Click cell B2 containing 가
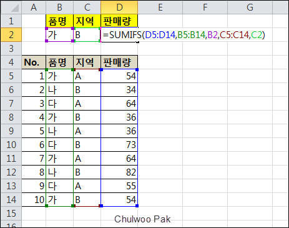Viewport: 289px width, 228px height. pos(59,35)
